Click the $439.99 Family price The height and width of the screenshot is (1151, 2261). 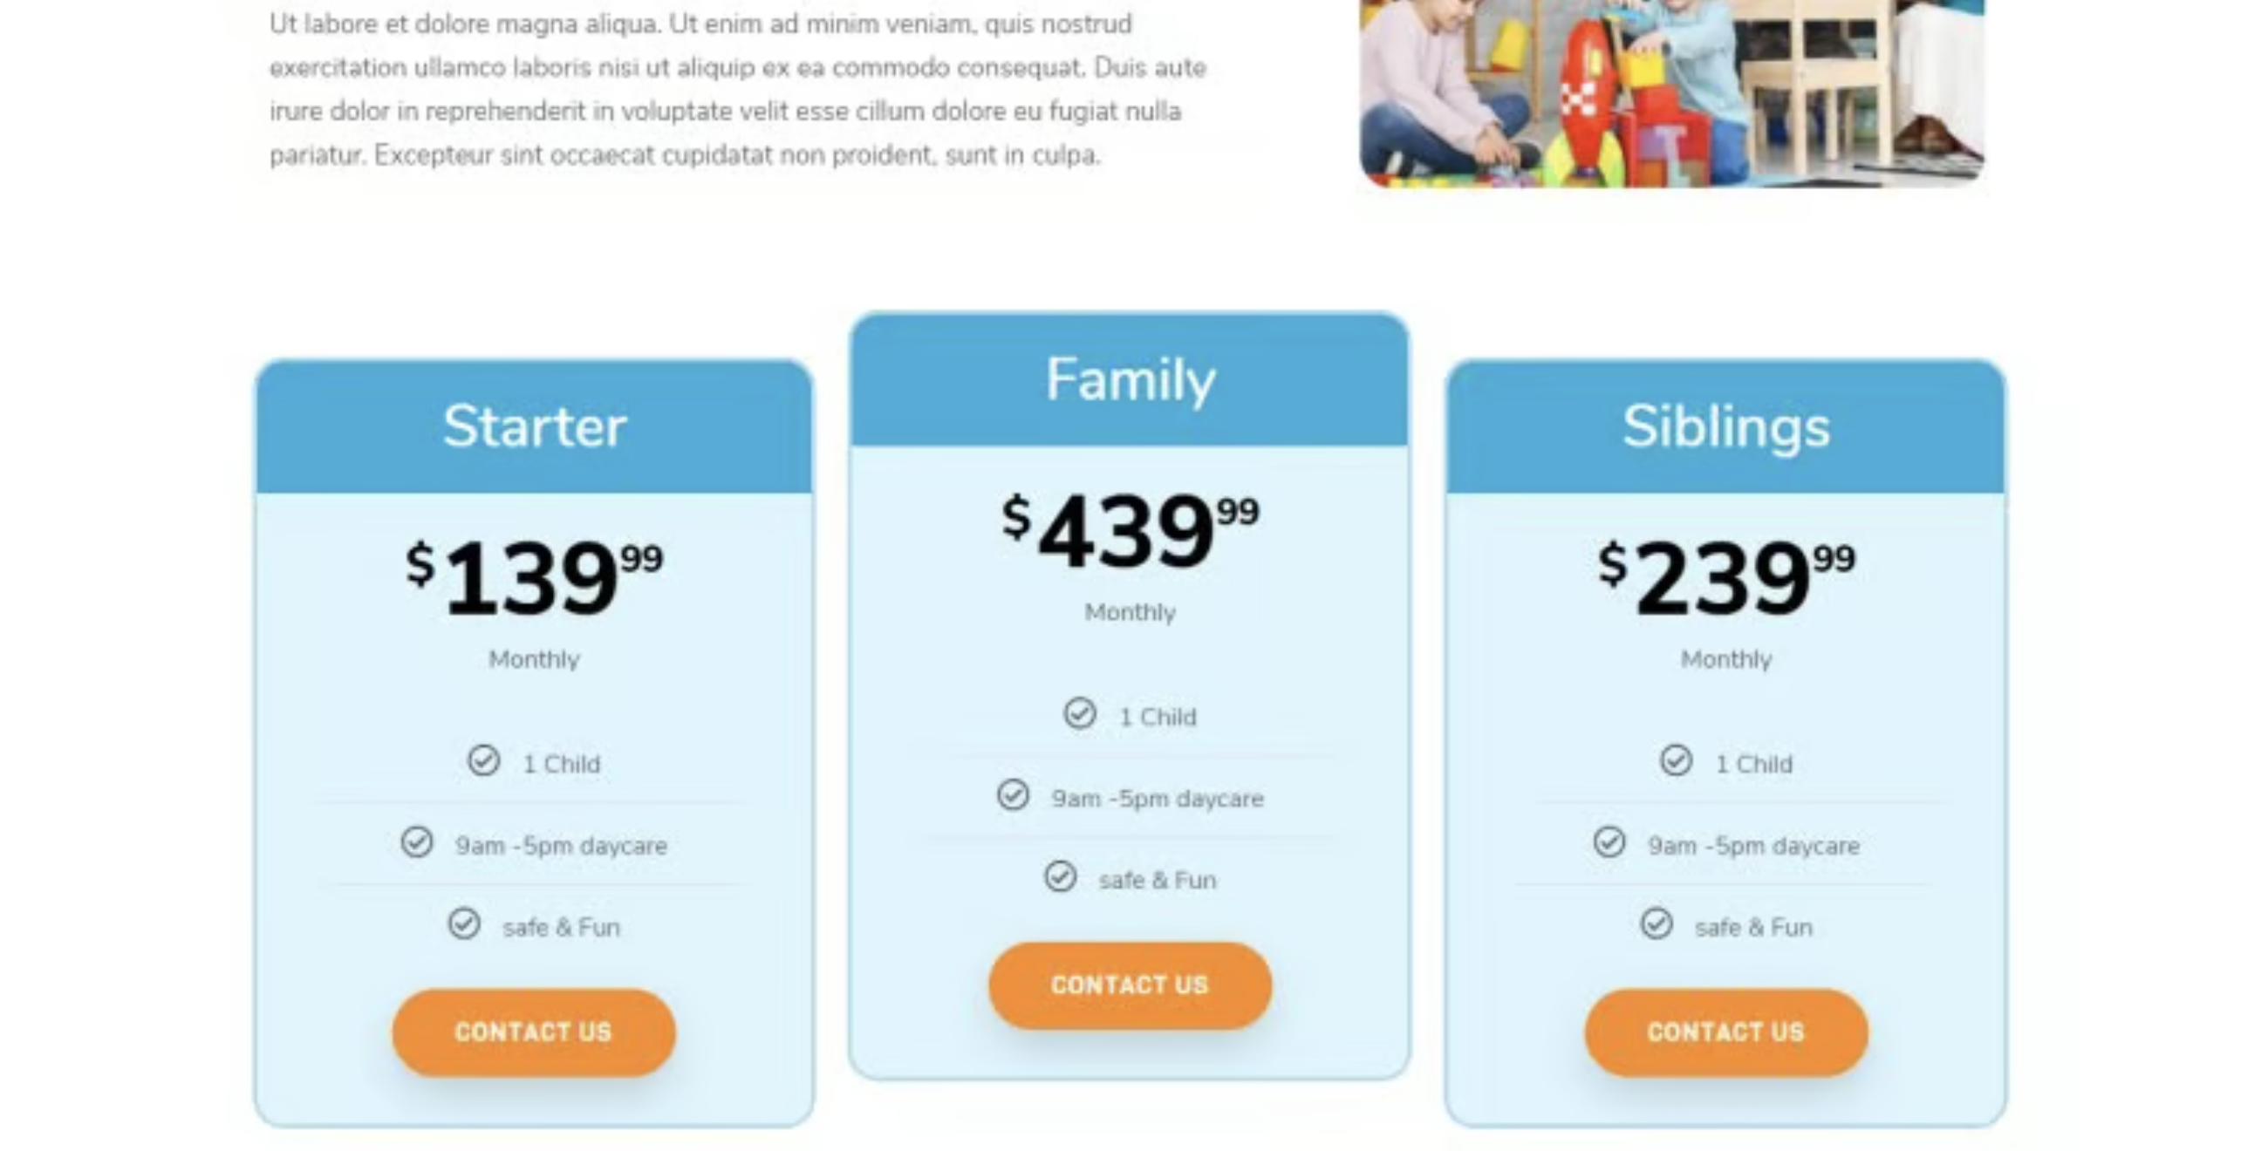[1130, 530]
